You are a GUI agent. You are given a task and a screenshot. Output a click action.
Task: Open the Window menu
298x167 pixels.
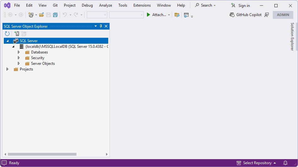[164, 5]
